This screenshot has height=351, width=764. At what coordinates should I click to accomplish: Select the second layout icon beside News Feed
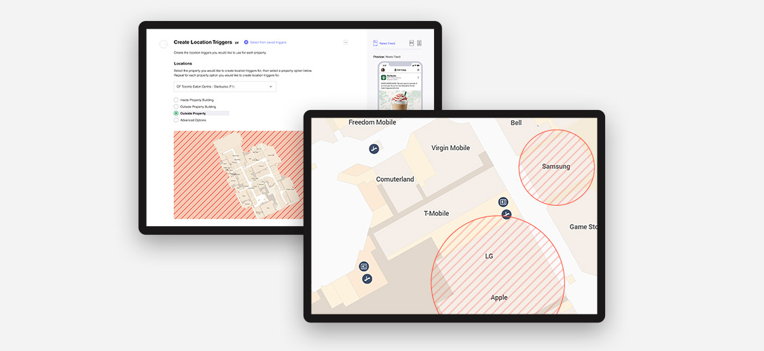point(420,43)
